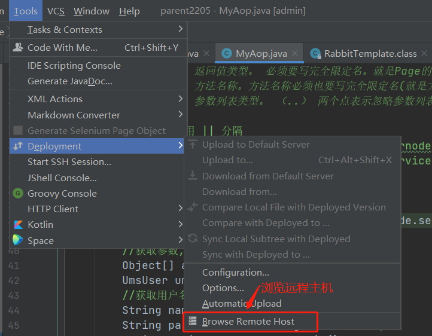Choose Tasks & Contexts menu entry

pyautogui.click(x=98, y=30)
